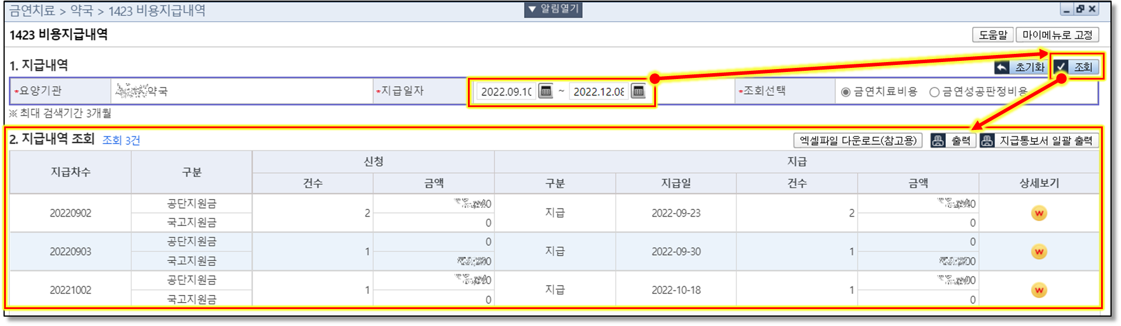Click the end date input field
Viewport: 1121px width, 326px height.
(x=599, y=92)
